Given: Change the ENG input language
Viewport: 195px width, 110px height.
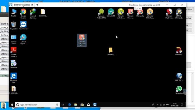Looking at the screenshot, I should click(168, 105).
